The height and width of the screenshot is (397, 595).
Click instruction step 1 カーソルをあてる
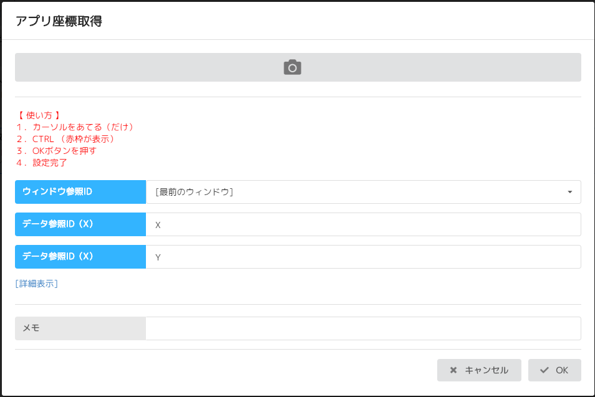pyautogui.click(x=75, y=127)
